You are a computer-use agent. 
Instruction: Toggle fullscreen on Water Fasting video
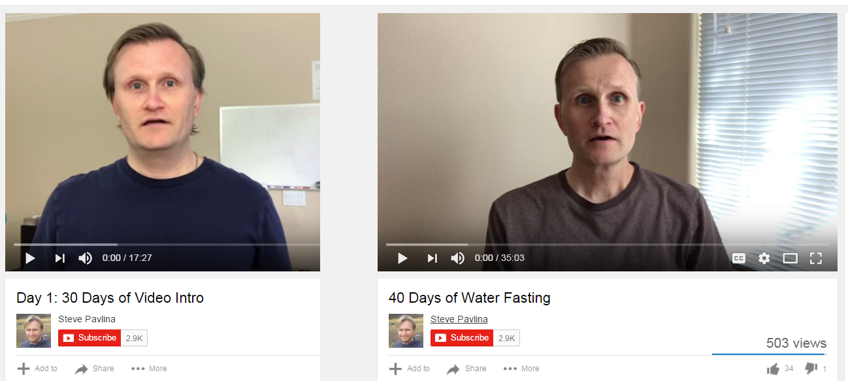click(816, 258)
